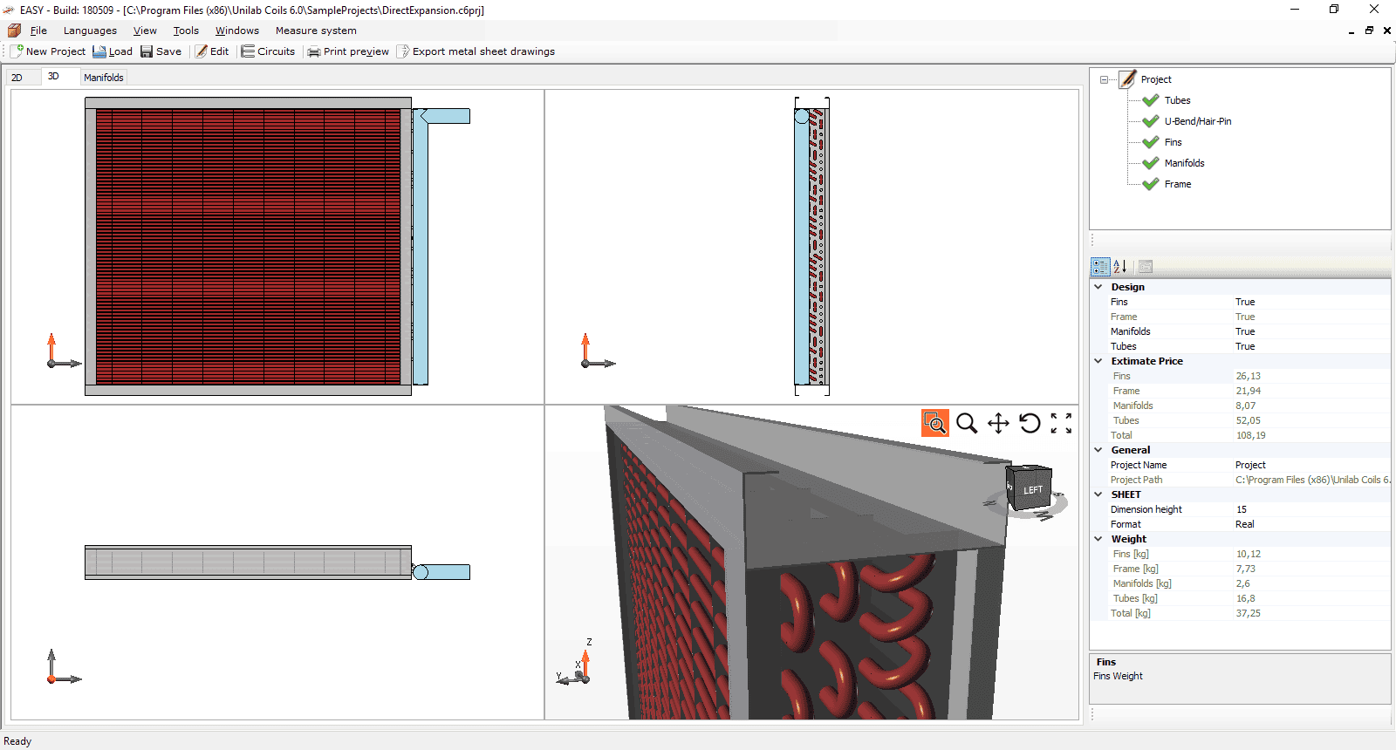1396x750 pixels.
Task: Click the fit-to-screen extents icon
Action: pos(1061,423)
